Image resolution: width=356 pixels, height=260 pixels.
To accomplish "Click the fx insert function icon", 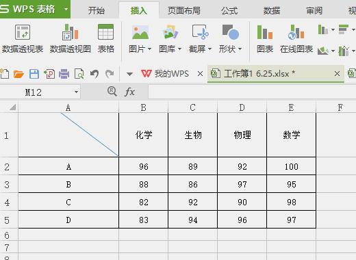I will (129, 92).
